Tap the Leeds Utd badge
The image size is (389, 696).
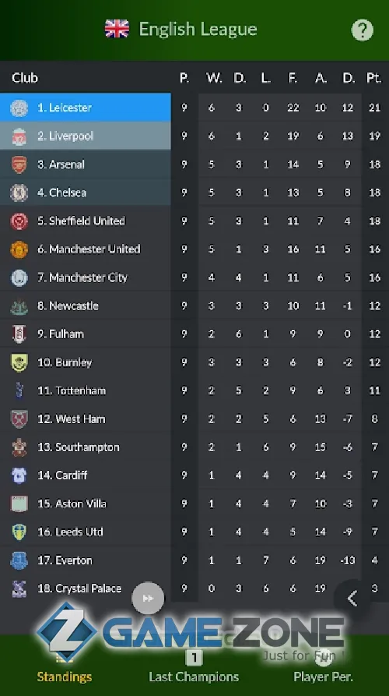(19, 532)
